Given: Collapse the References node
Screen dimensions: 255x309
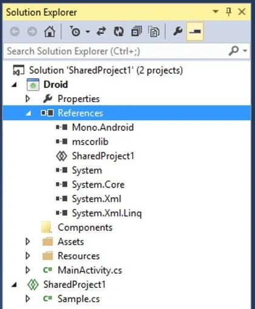Looking at the screenshot, I should [x=29, y=114].
